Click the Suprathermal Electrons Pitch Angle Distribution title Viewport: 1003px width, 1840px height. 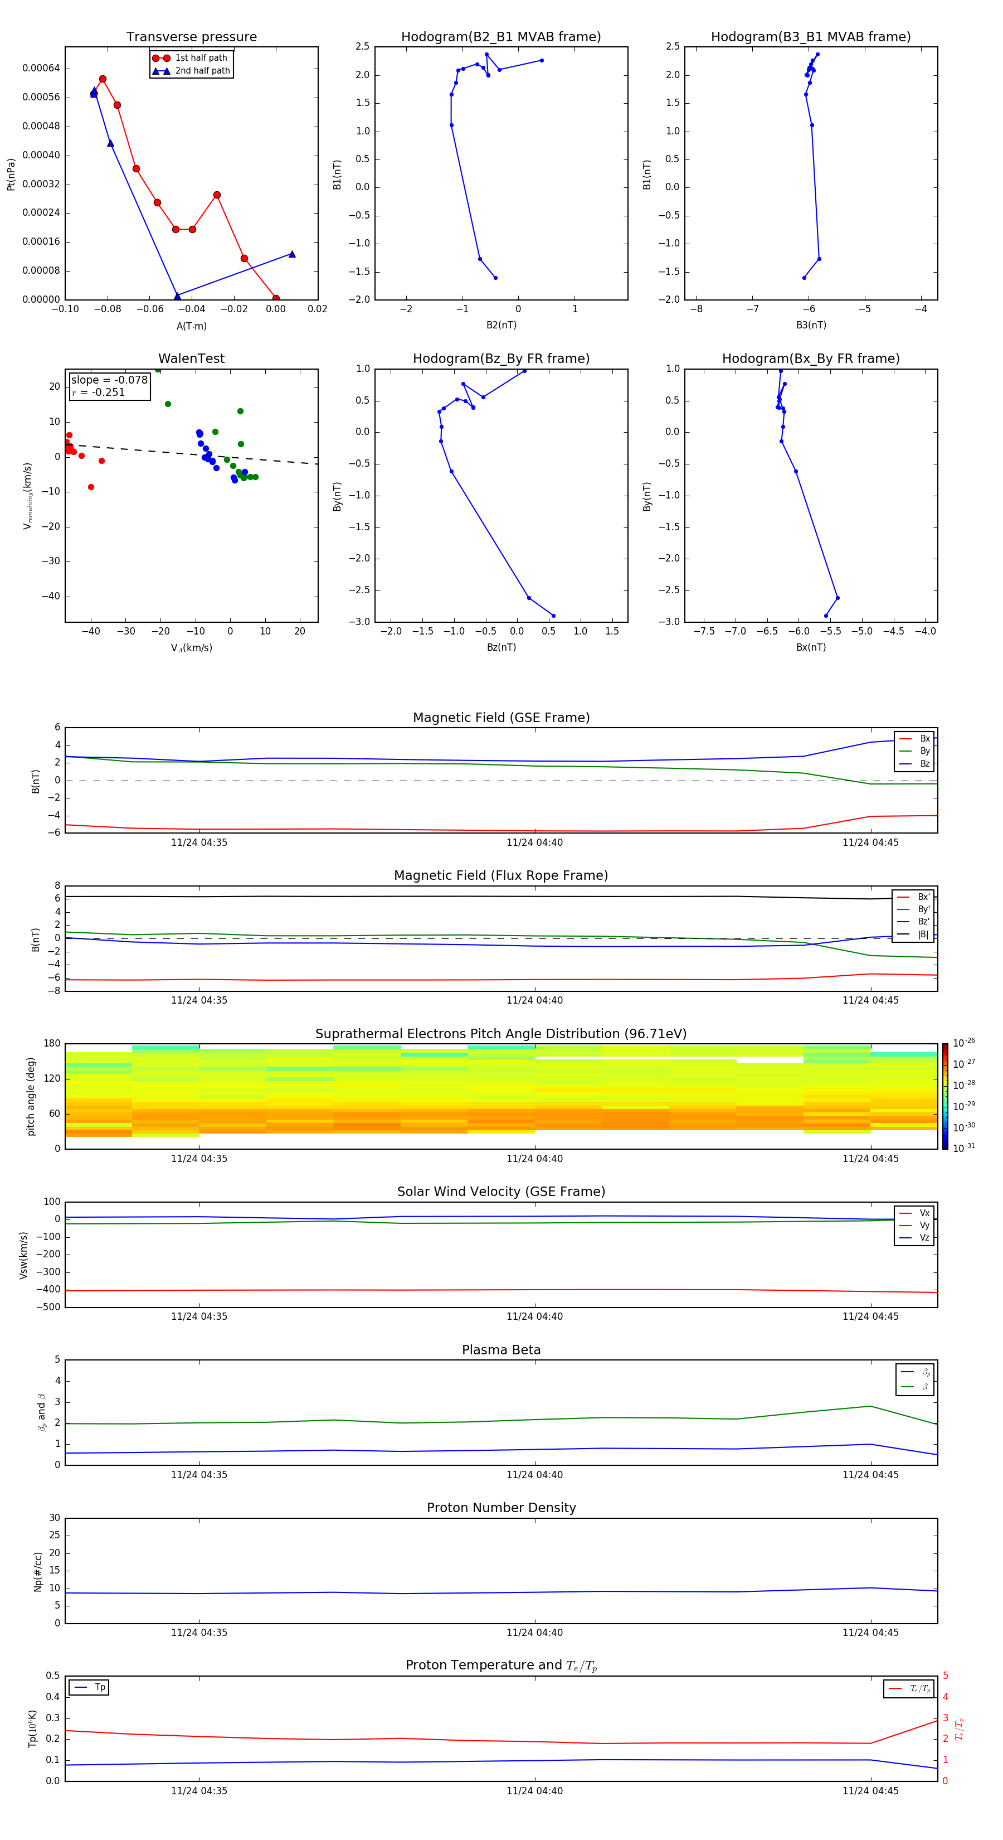[501, 1034]
